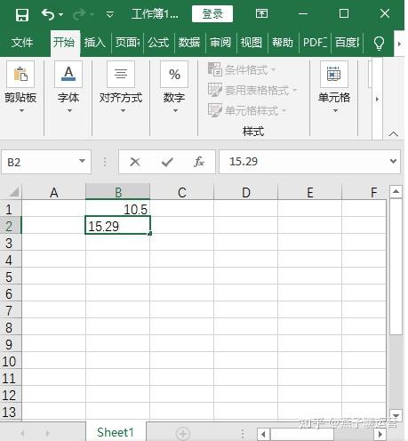Add a new sheet with plus icon
The image size is (408, 441).
point(183,434)
